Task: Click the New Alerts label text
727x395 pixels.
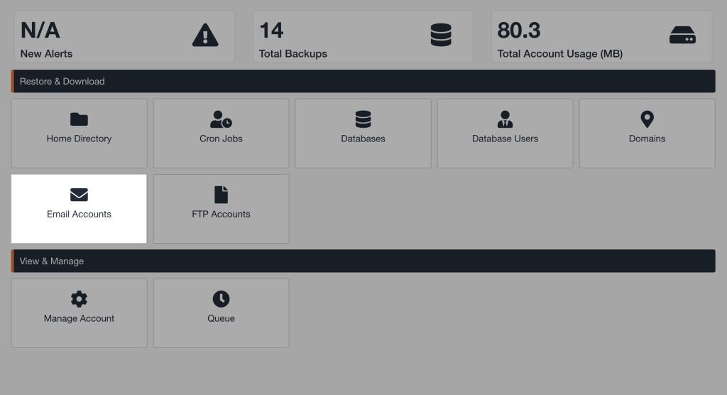Action: coord(46,53)
